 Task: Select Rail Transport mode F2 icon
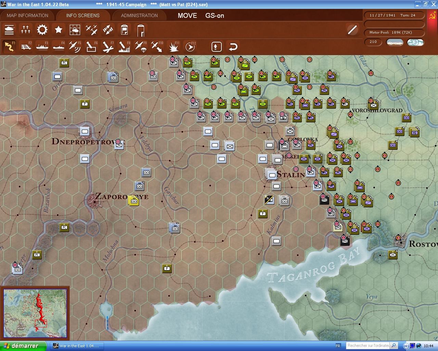26,47
